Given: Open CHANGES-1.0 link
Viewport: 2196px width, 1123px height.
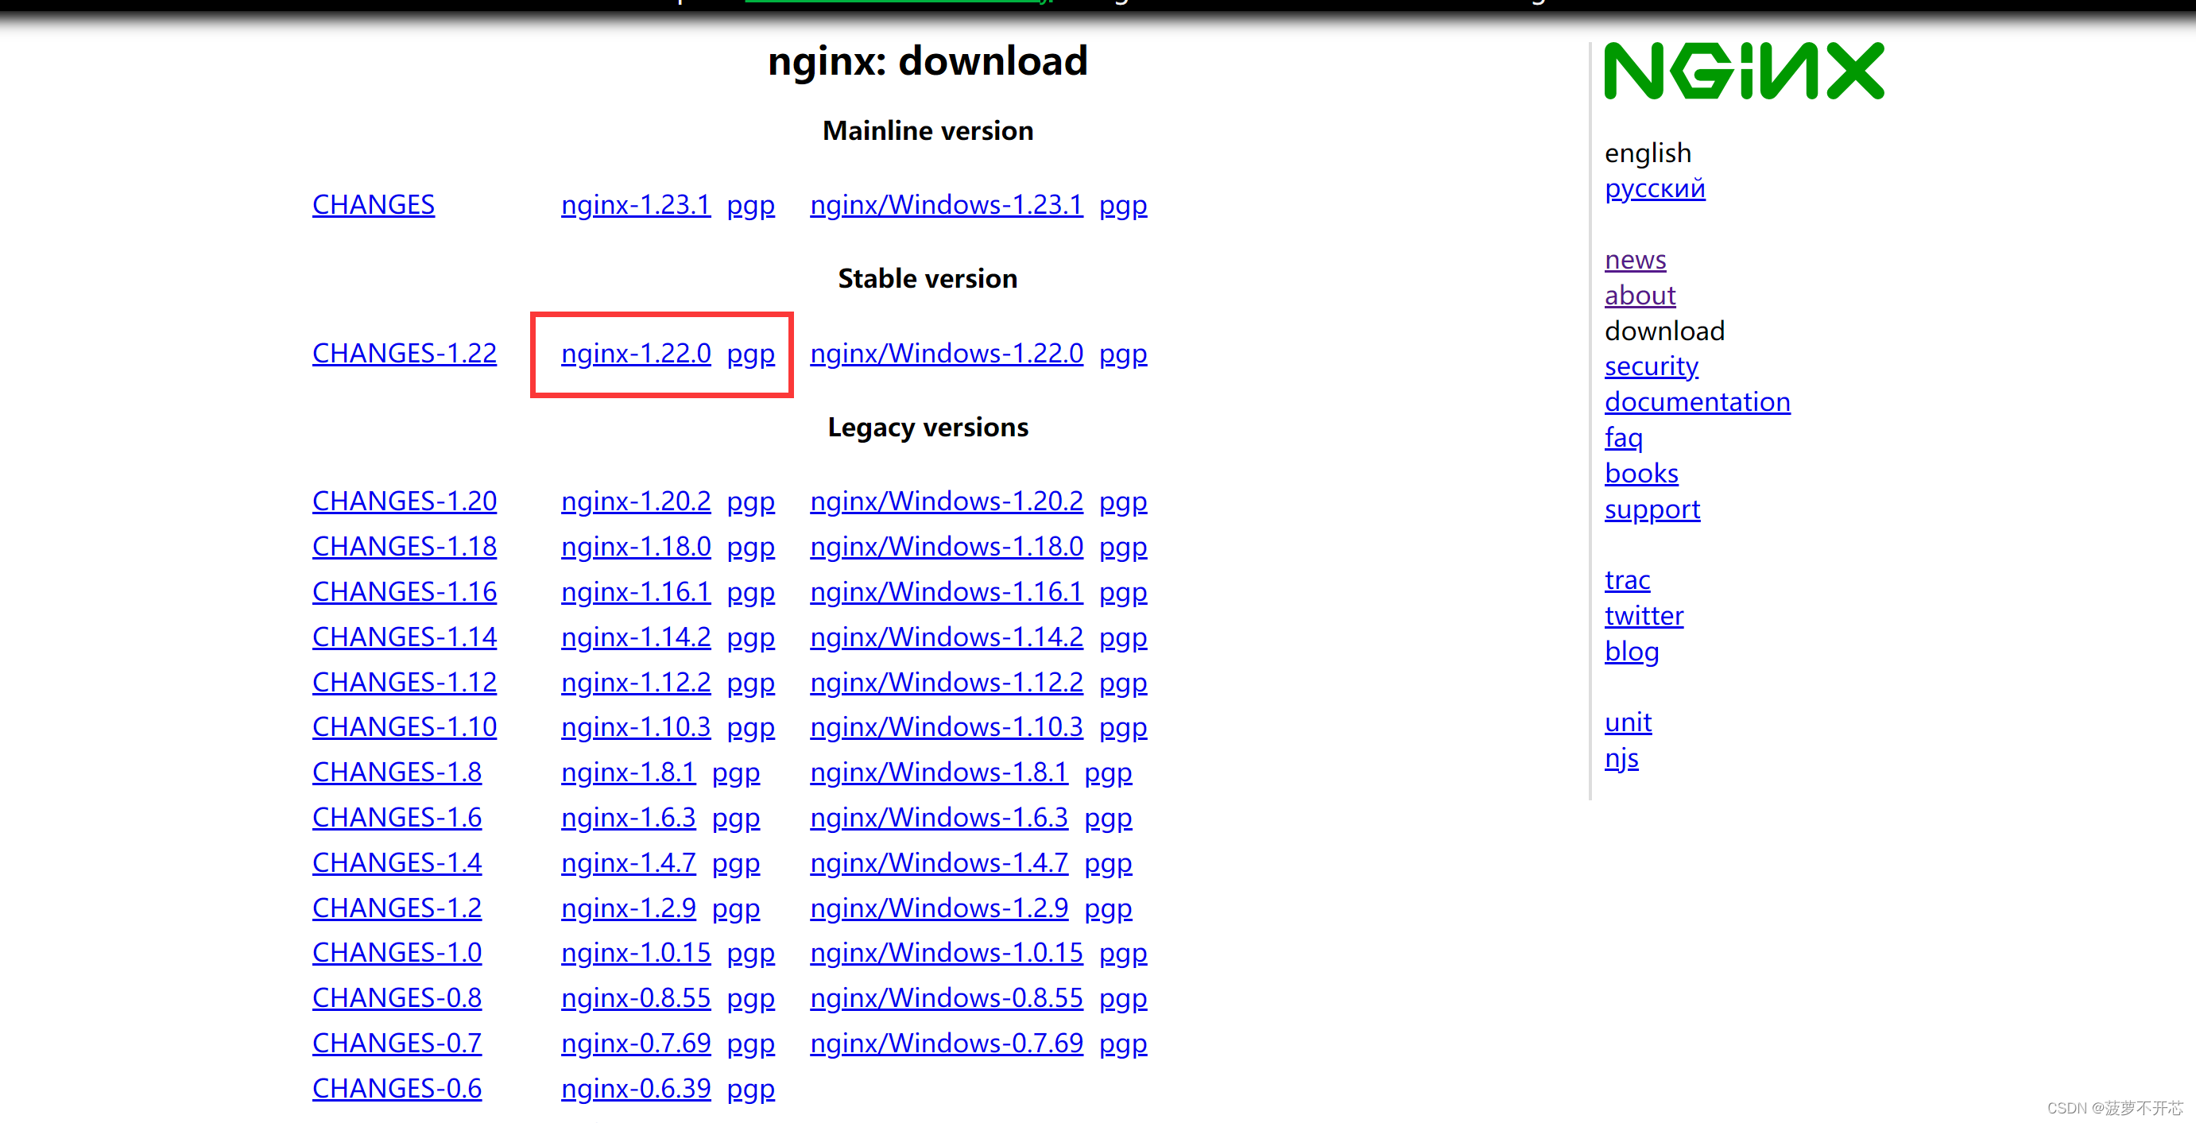Looking at the screenshot, I should point(397,951).
